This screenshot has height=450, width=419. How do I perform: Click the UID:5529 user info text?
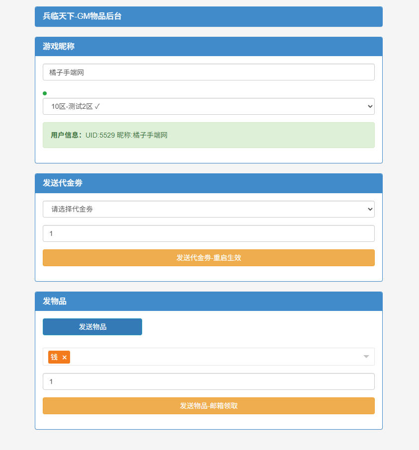[100, 135]
